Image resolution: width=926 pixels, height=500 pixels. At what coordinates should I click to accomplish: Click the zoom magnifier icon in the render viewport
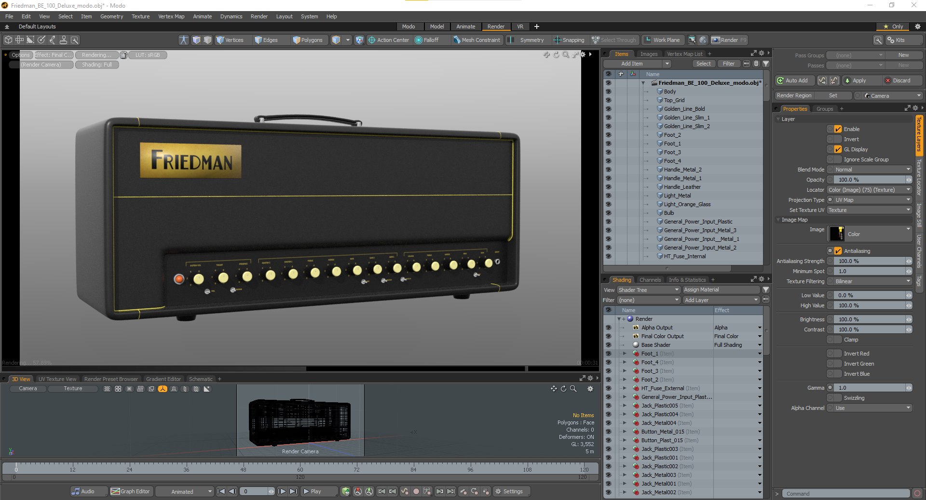click(566, 54)
